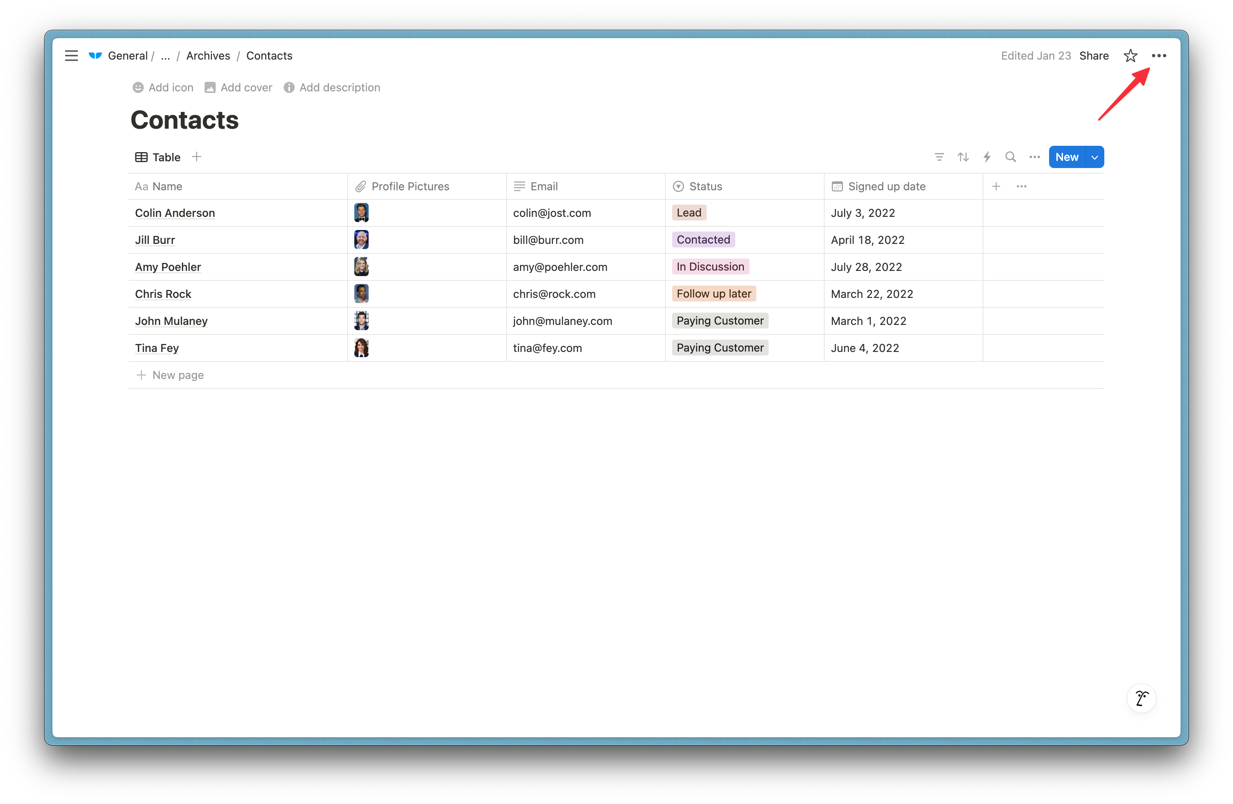
Task: Open the Name column header menu
Action: 238,186
